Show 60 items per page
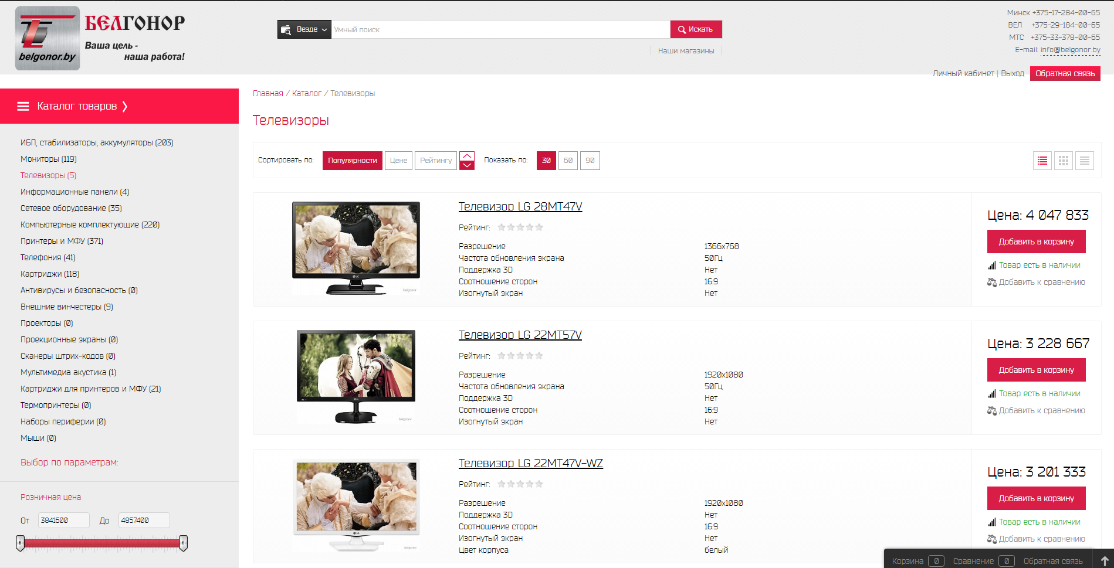The width and height of the screenshot is (1114, 568). pyautogui.click(x=568, y=161)
